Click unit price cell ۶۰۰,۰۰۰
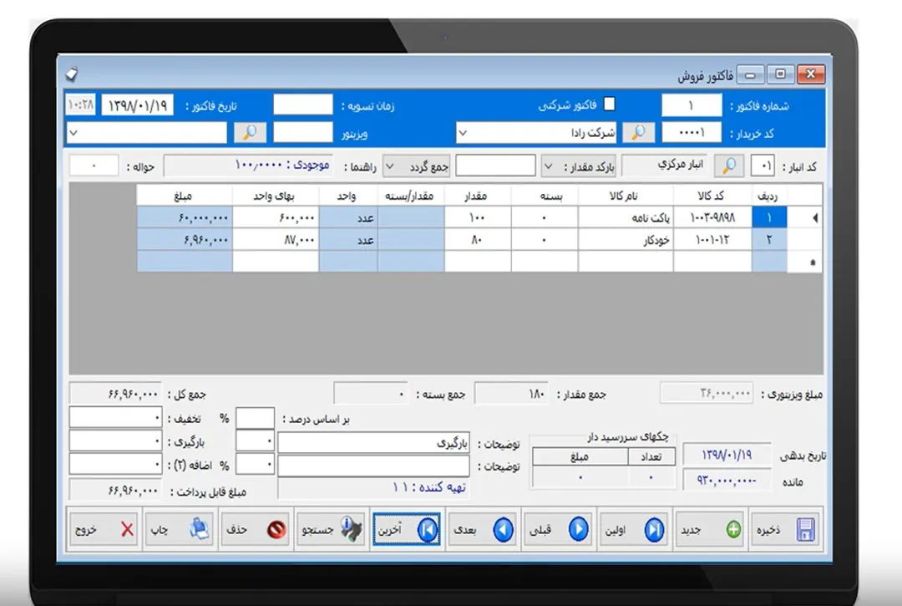Screen dimensions: 902x606 [x=275, y=217]
